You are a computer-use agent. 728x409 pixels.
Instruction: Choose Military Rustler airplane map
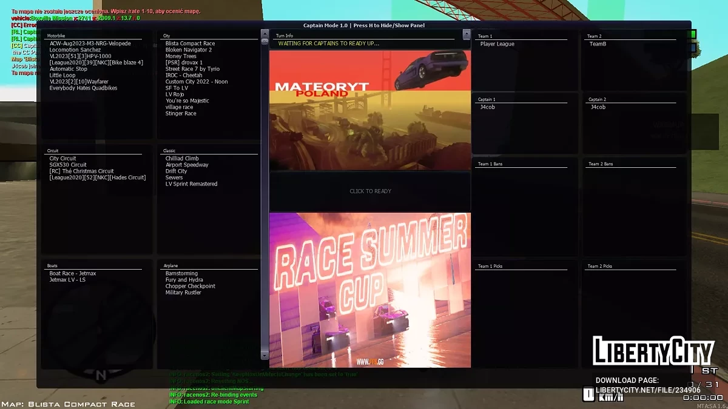click(x=183, y=293)
